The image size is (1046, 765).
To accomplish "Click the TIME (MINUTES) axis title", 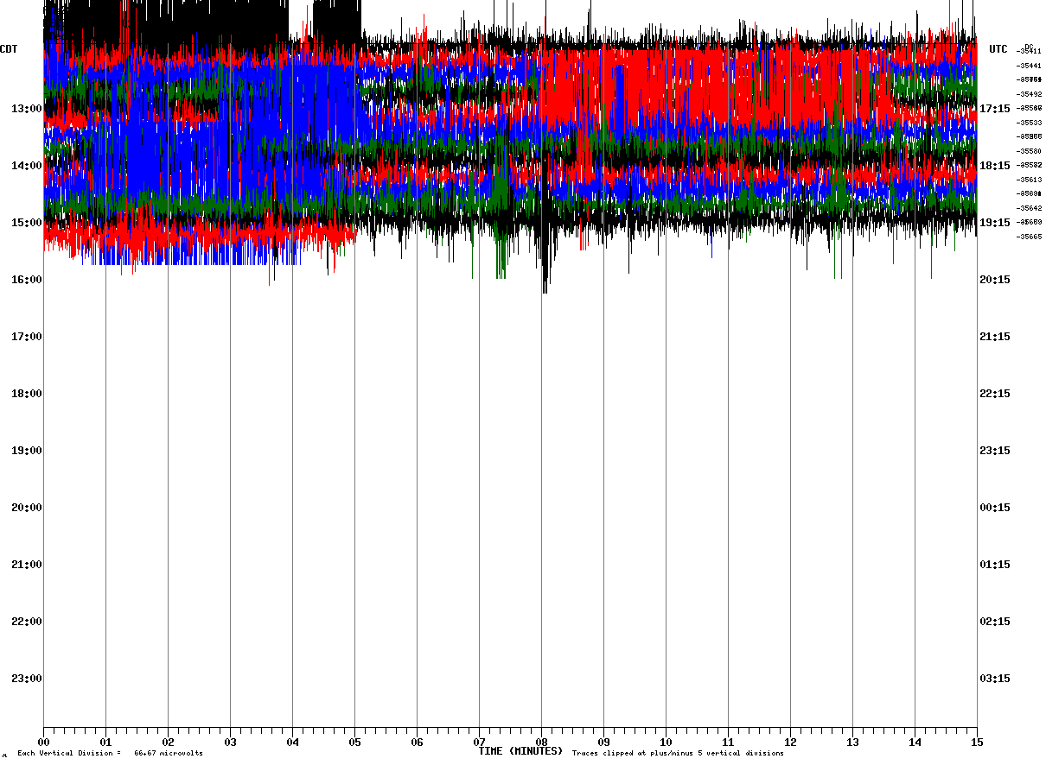I will [x=520, y=751].
